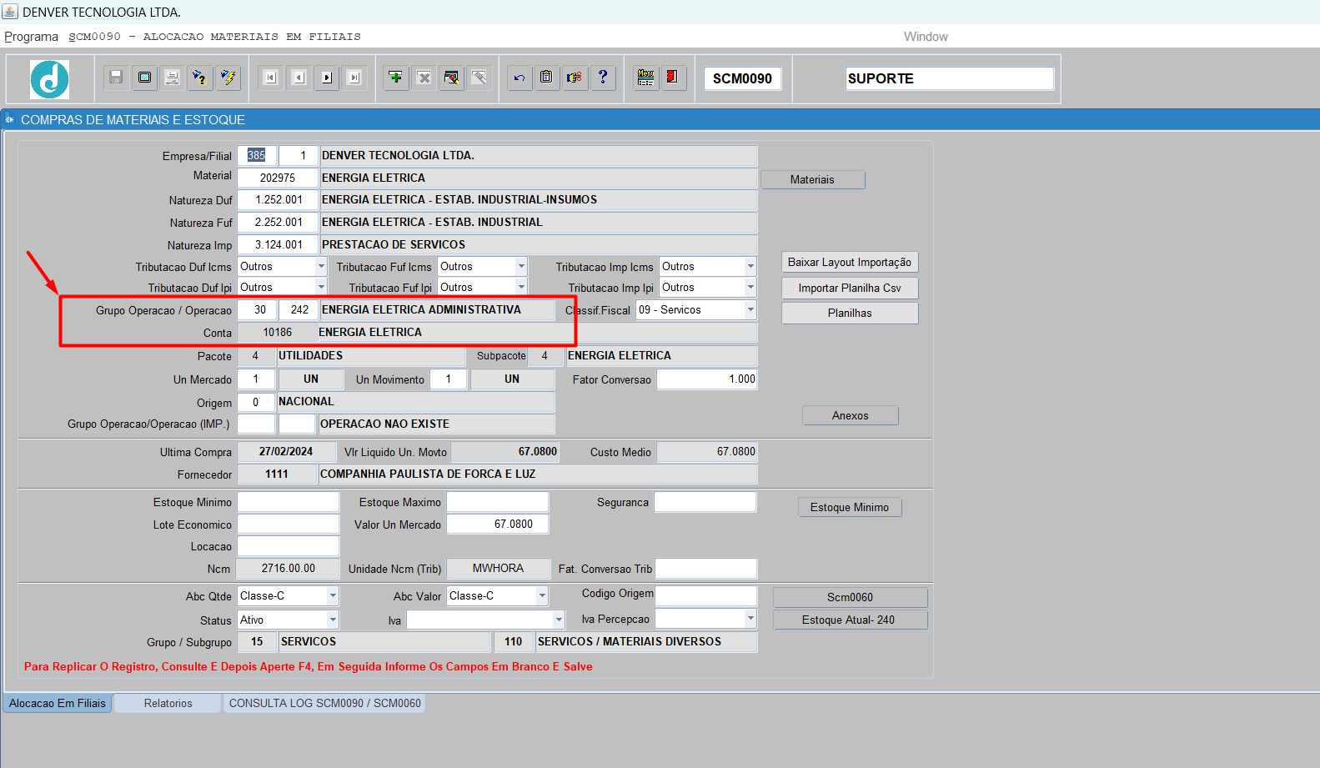The height and width of the screenshot is (768, 1320).
Task: Click the Print toolbar icon
Action: click(x=172, y=78)
